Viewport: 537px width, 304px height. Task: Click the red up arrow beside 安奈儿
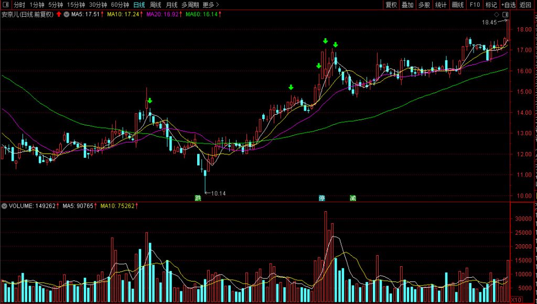click(x=58, y=14)
